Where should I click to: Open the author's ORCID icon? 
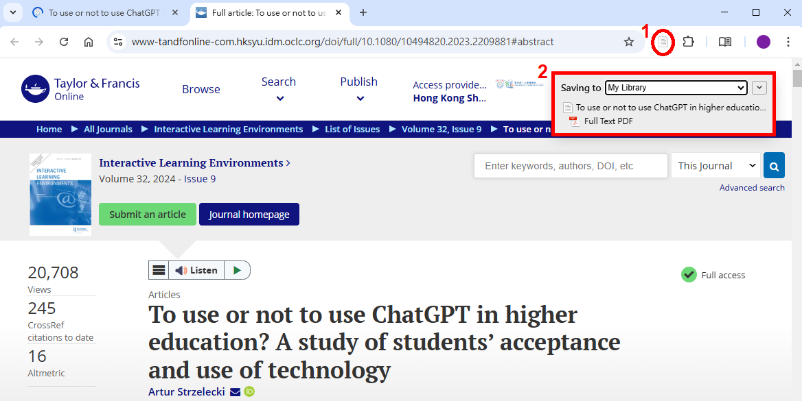click(x=249, y=392)
